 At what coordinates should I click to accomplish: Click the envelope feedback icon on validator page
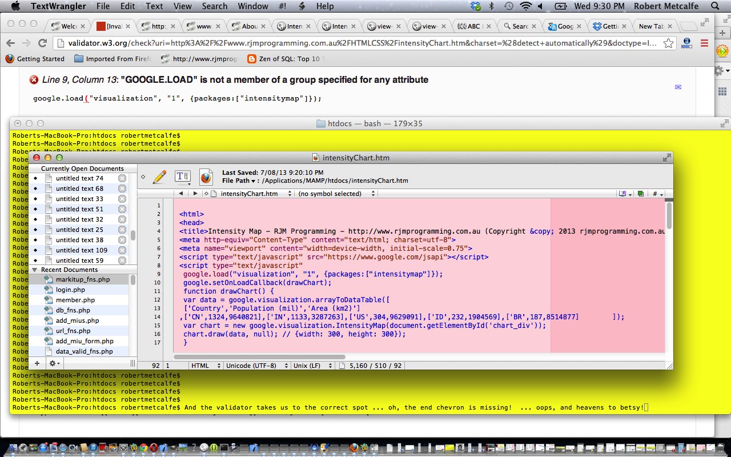point(678,87)
